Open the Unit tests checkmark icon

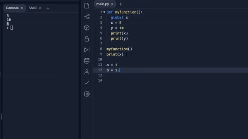click(x=87, y=83)
